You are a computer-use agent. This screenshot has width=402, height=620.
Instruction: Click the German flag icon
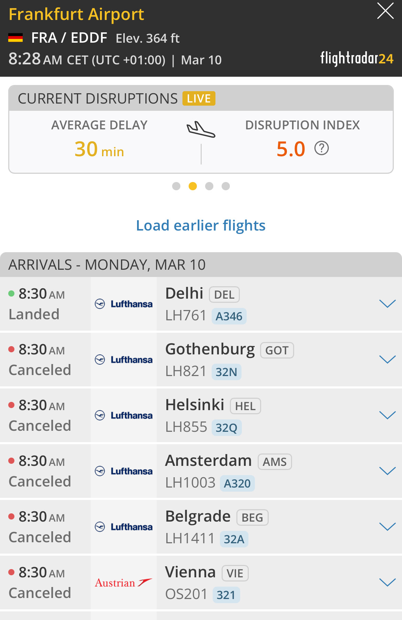15,38
